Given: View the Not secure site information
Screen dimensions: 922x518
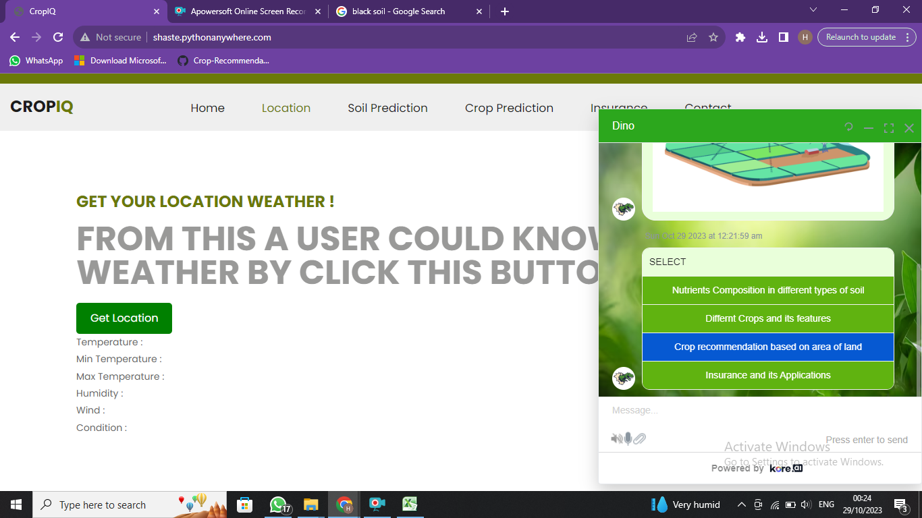Looking at the screenshot, I should coord(111,37).
